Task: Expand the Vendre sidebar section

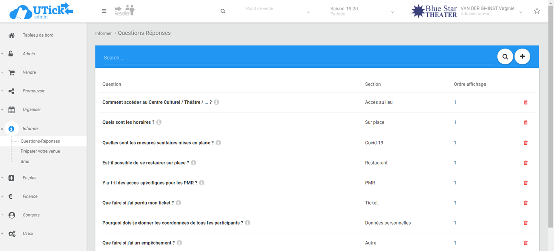Action: pyautogui.click(x=29, y=72)
